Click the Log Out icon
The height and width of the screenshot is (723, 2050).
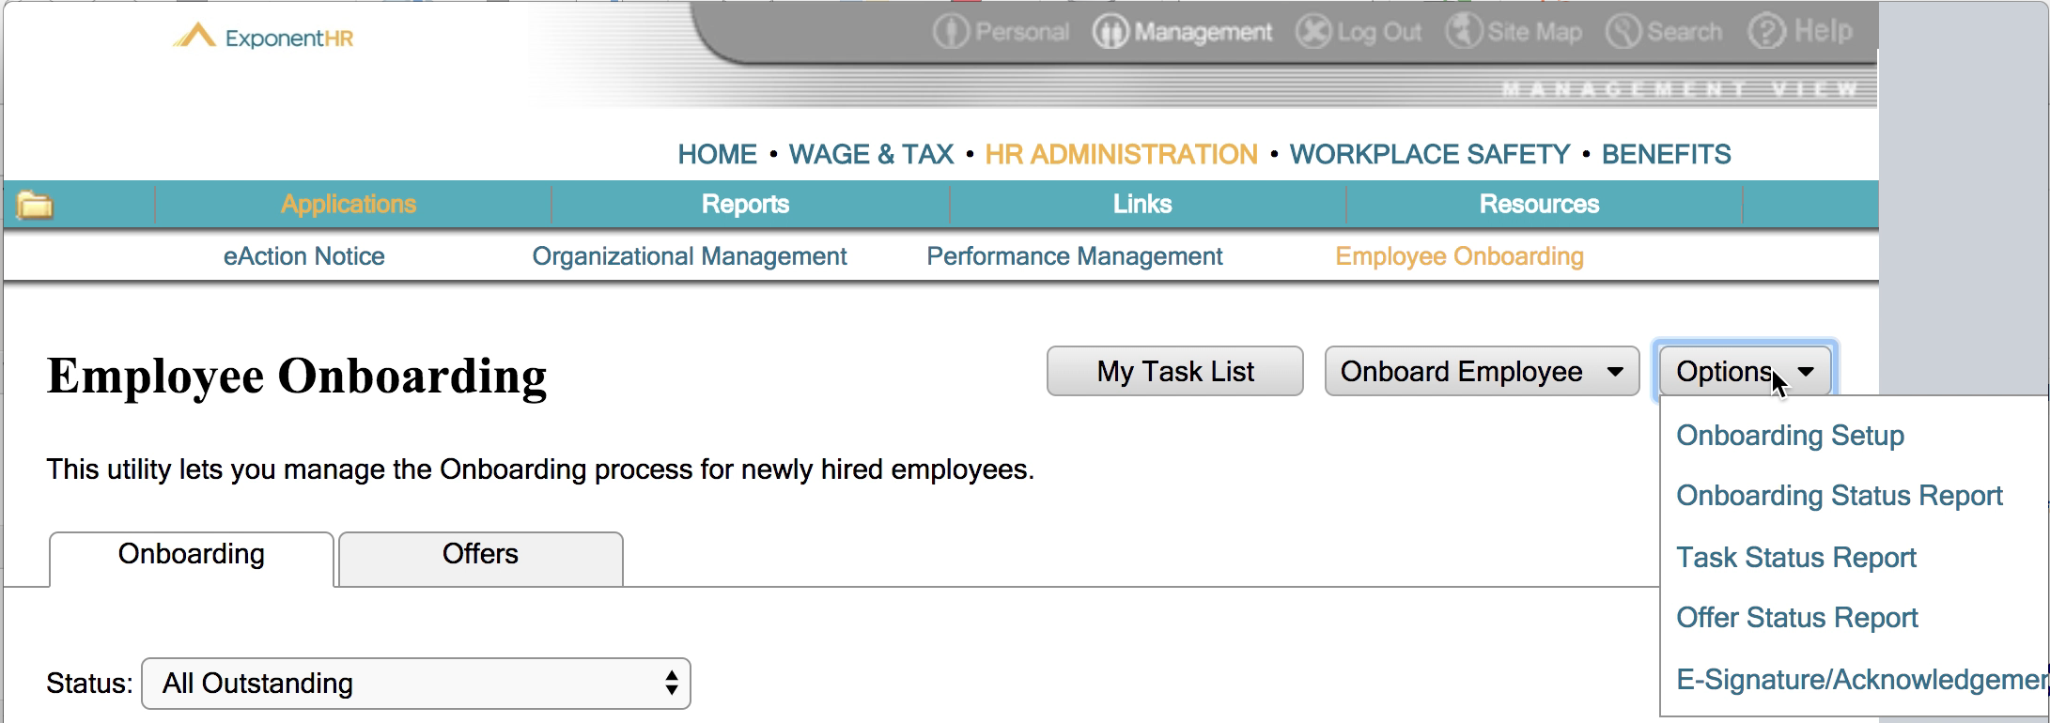pos(1313,32)
